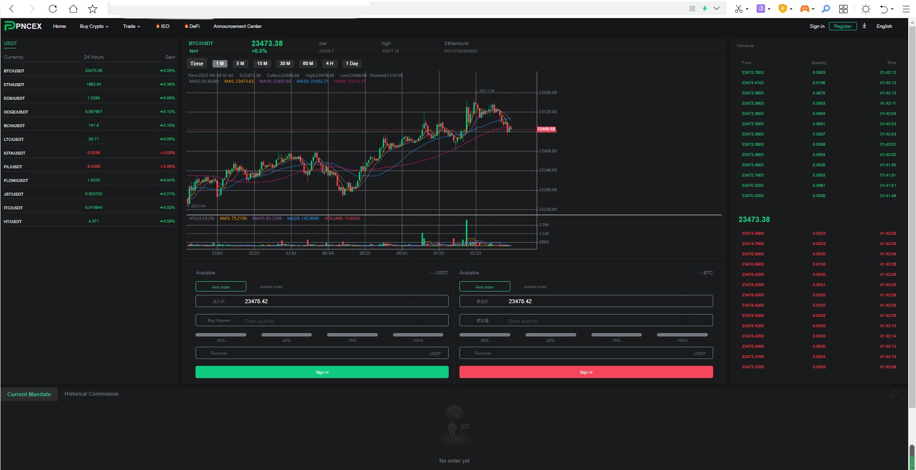The image size is (916, 470).
Task: Select market order in buy panel
Action: click(271, 287)
